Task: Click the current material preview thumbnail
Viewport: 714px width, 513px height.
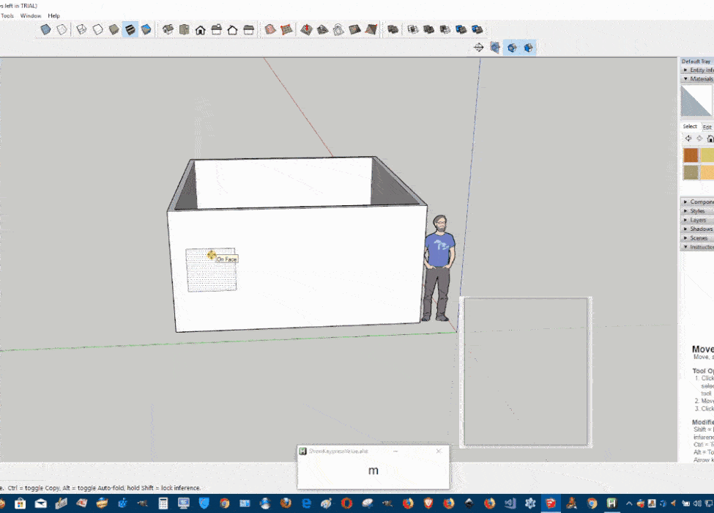Action: [x=696, y=100]
